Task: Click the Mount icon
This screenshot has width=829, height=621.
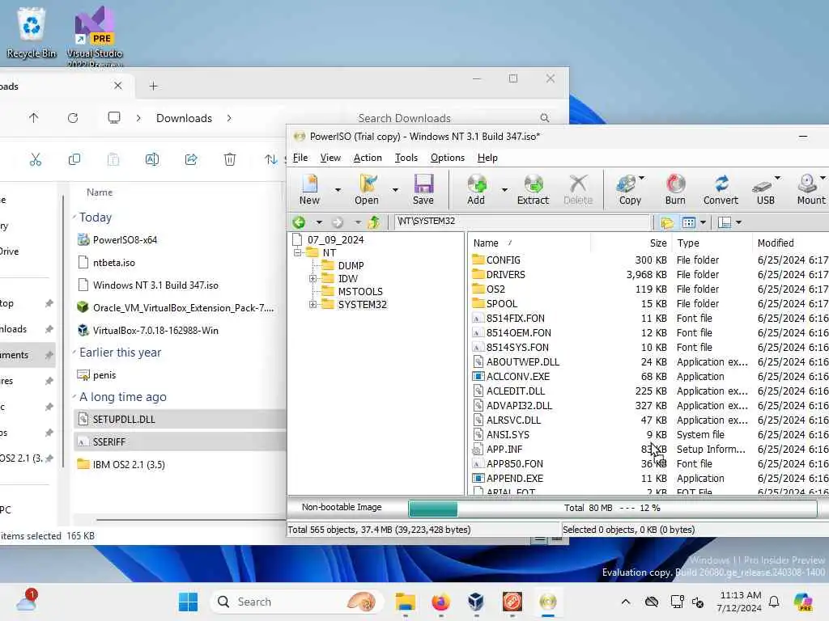Action: tap(810, 189)
